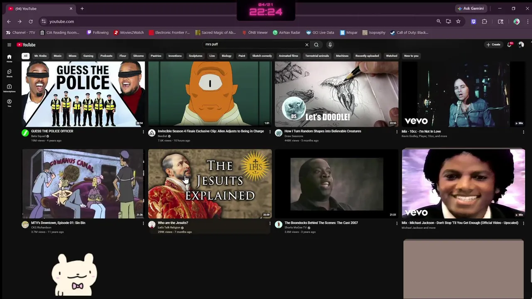The height and width of the screenshot is (299, 532).
Task: Open the Channel - 7TV bookmark
Action: point(21,32)
